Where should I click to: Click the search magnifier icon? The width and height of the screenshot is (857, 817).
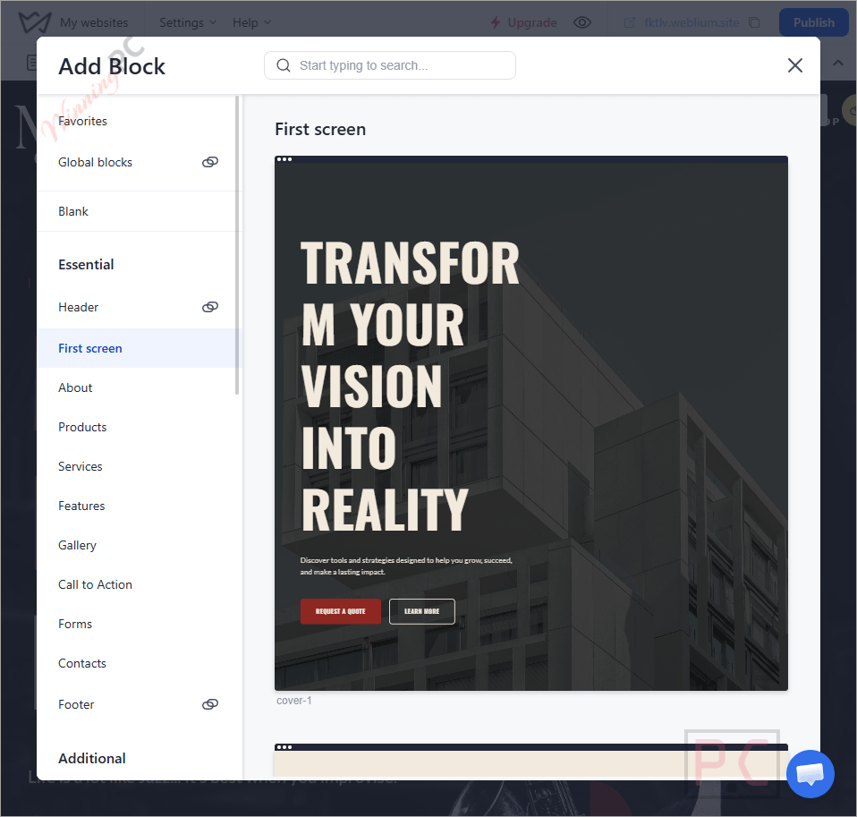click(283, 65)
